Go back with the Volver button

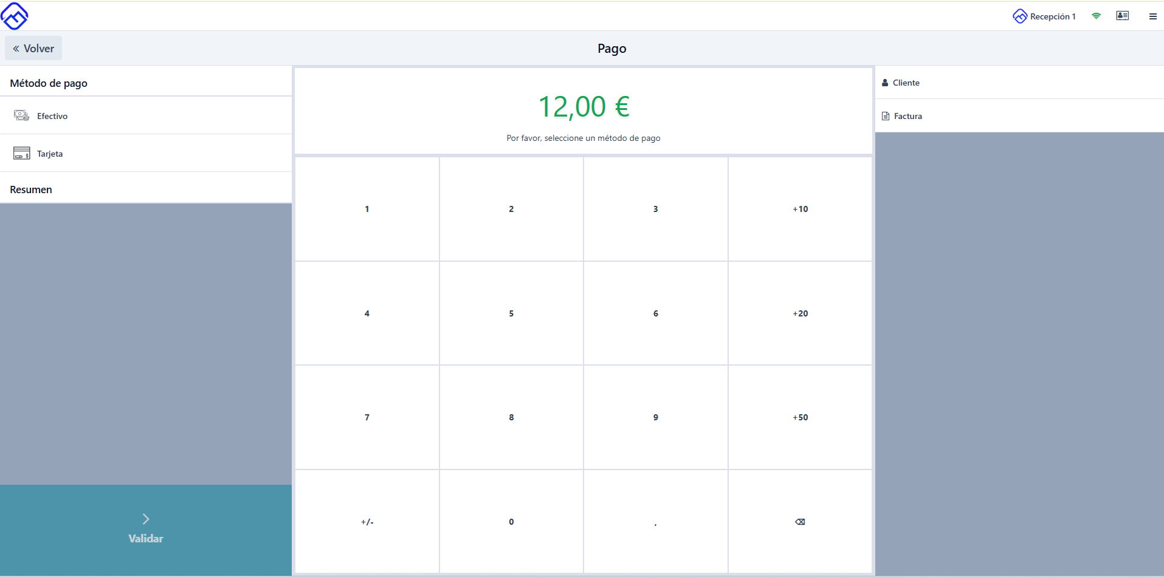tap(33, 49)
